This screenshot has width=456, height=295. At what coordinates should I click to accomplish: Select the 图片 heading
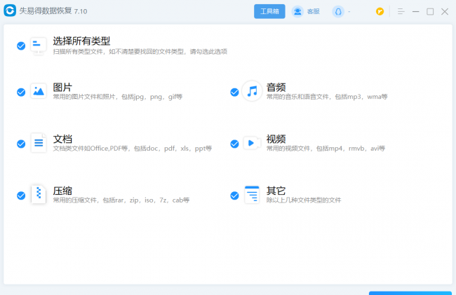(x=62, y=87)
